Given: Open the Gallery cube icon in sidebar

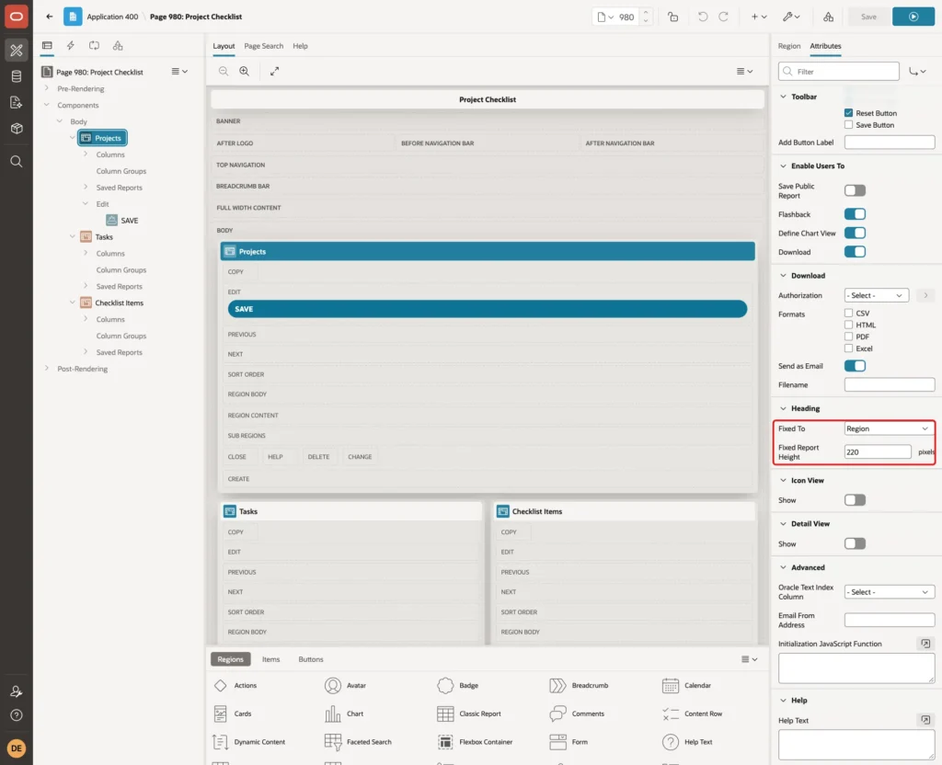Looking at the screenshot, I should point(17,128).
